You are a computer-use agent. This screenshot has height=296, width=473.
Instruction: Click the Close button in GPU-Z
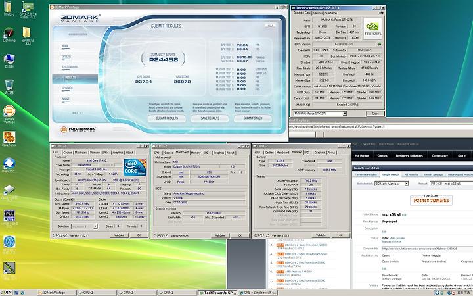375,114
